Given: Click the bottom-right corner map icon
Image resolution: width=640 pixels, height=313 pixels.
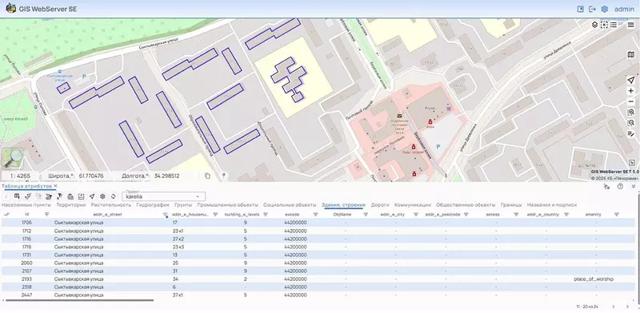Looking at the screenshot, I should [632, 162].
